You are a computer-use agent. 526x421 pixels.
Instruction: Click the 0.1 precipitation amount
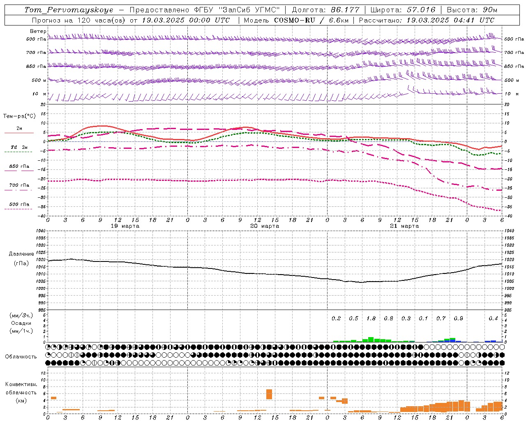423,318
